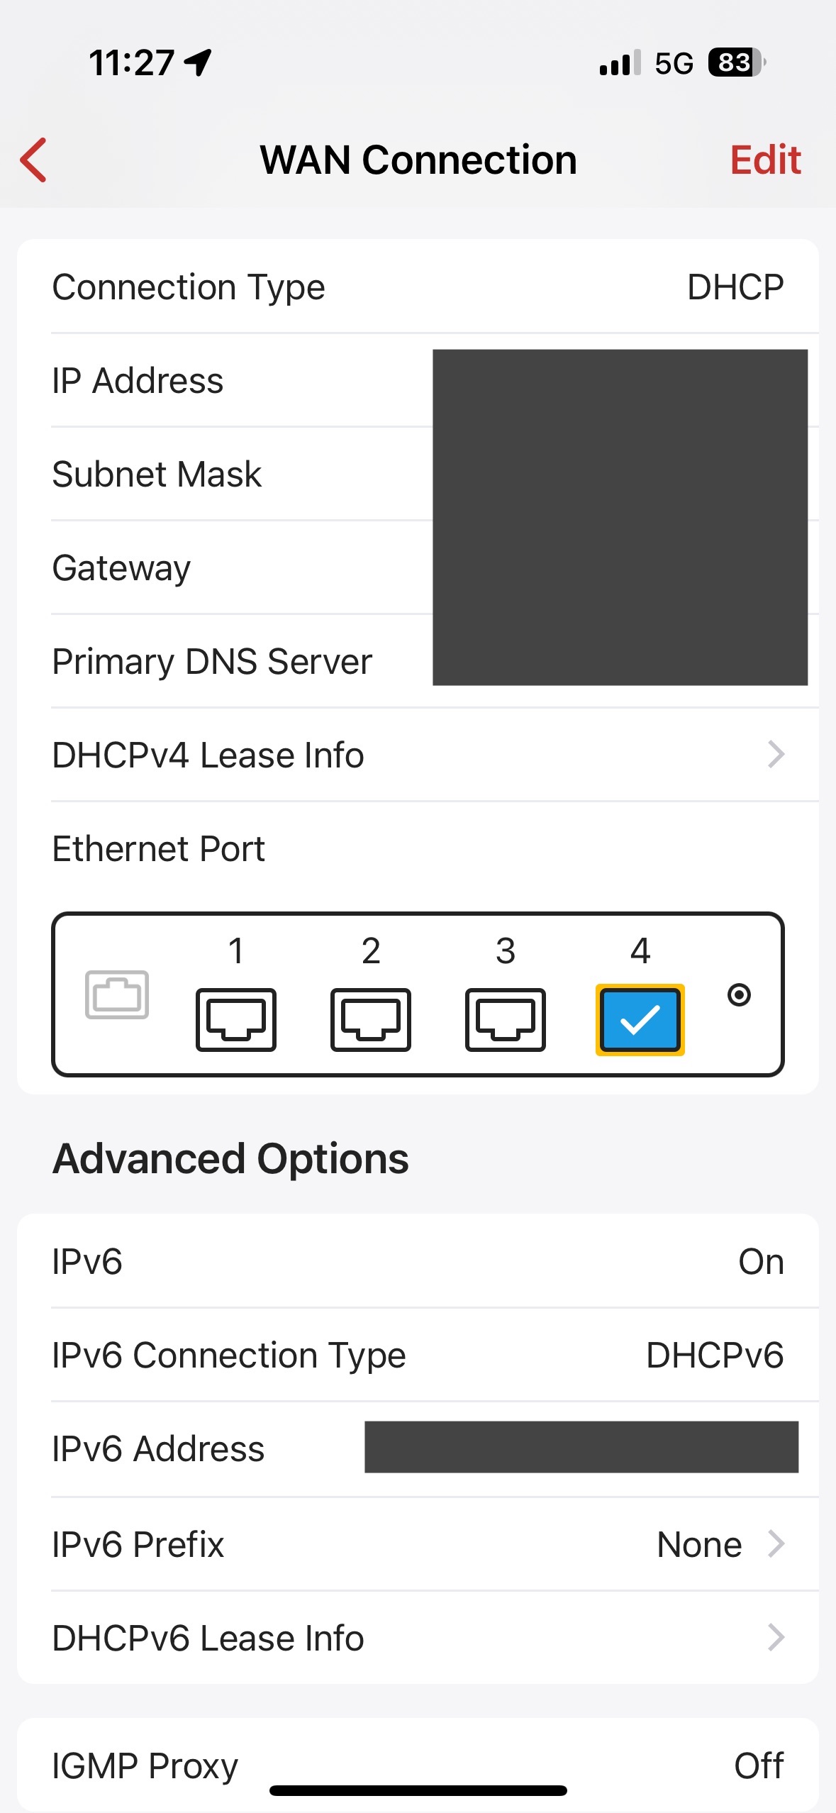Image resolution: width=836 pixels, height=1813 pixels.
Task: Open DHCPv6 Lease Info
Action: pyautogui.click(x=418, y=1638)
